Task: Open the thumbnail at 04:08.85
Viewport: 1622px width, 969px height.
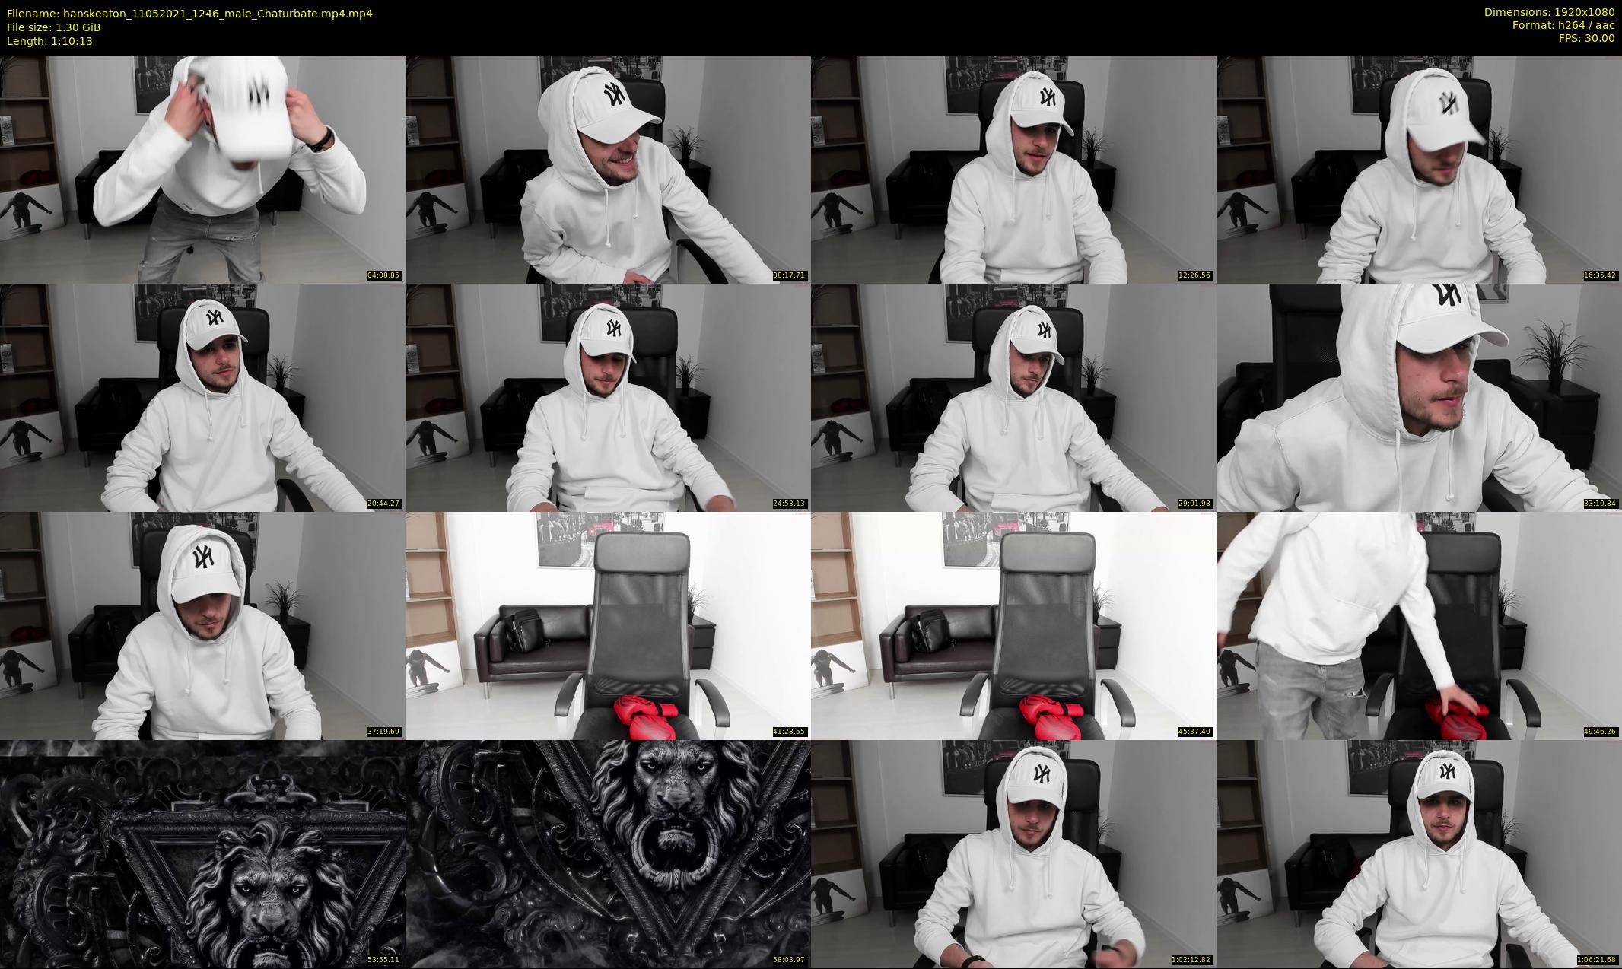Action: click(202, 169)
